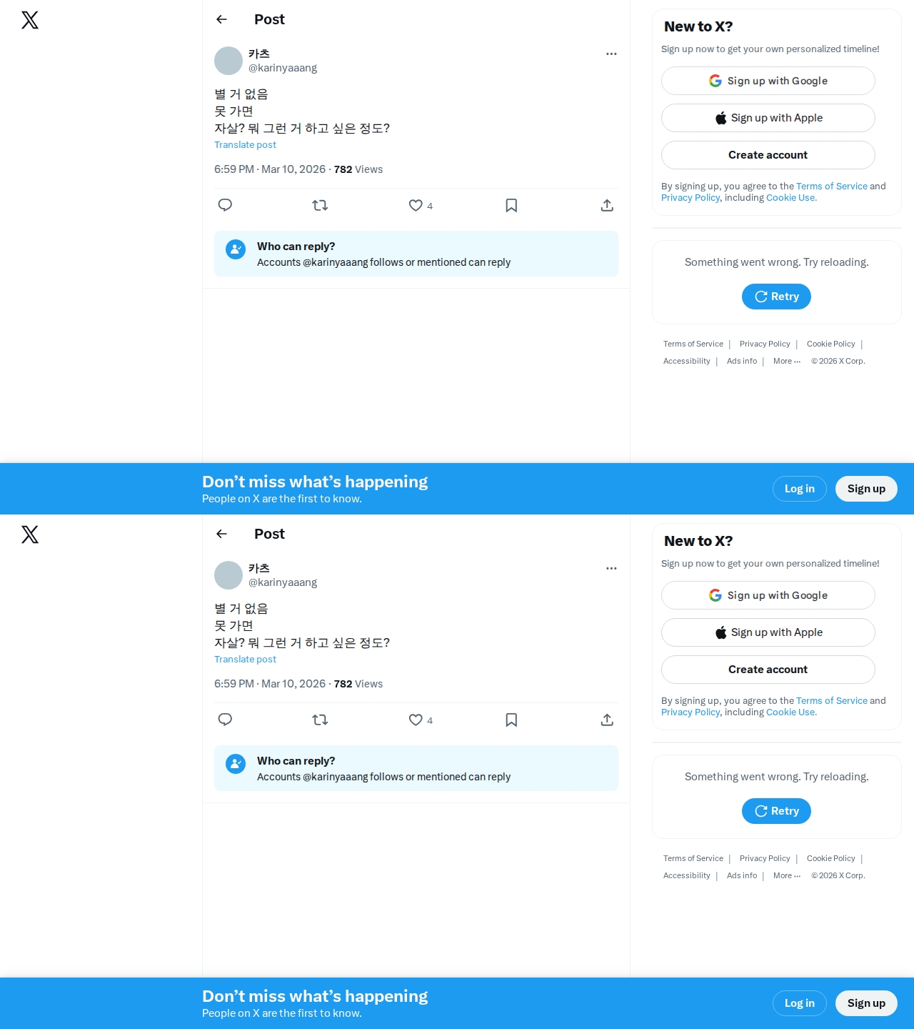Click the X logo in the upper page copy
914x1029 pixels.
[30, 20]
